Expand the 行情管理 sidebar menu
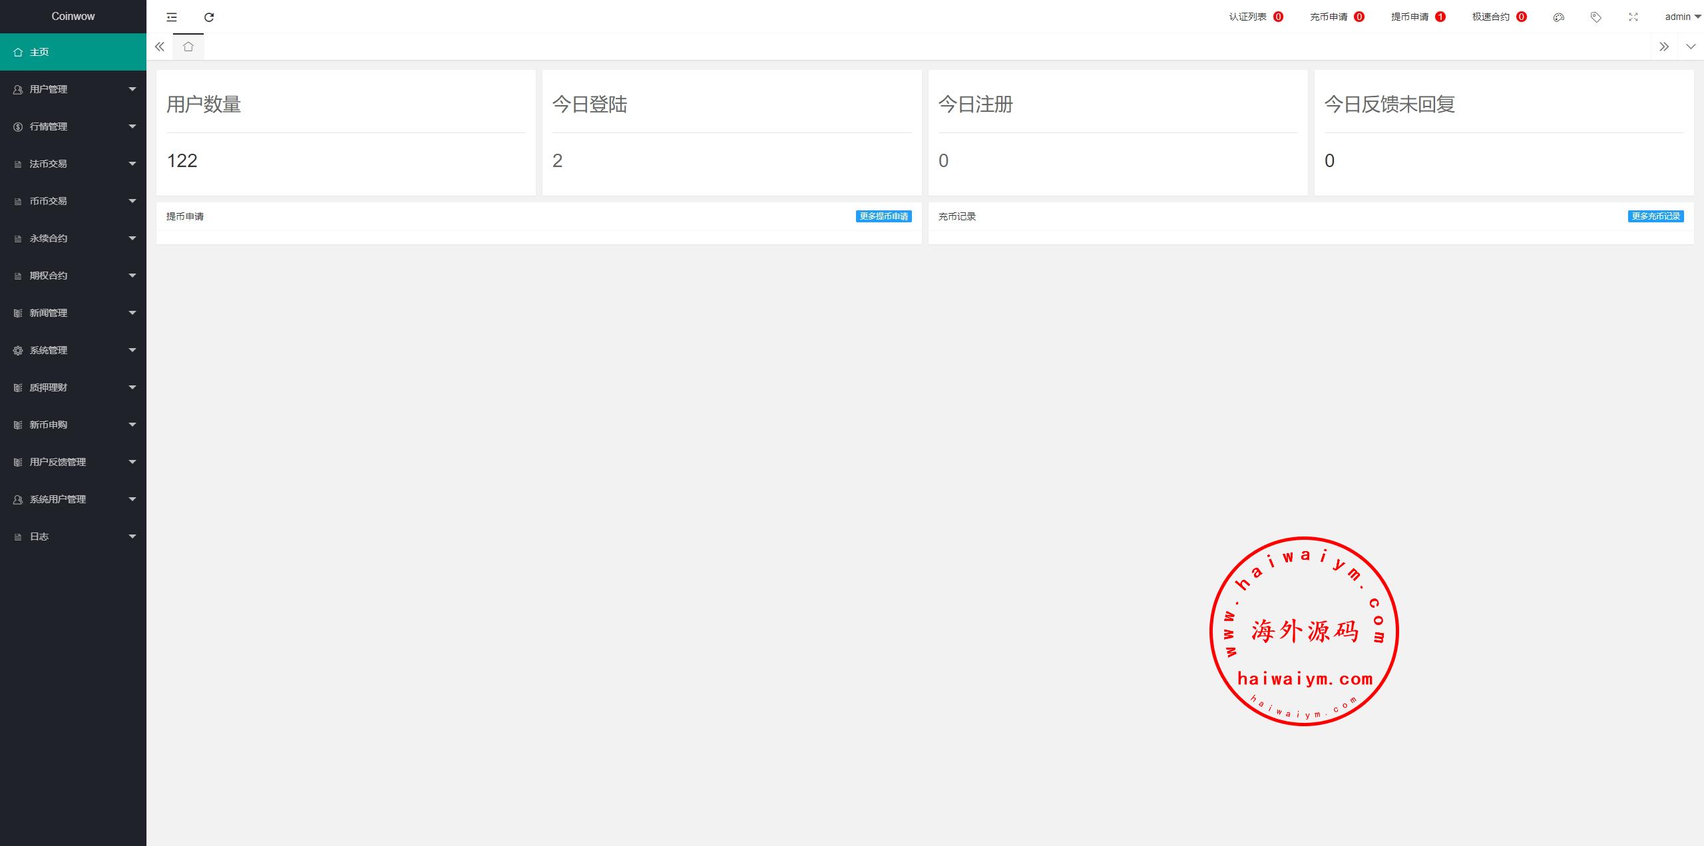1704x846 pixels. pyautogui.click(x=73, y=126)
